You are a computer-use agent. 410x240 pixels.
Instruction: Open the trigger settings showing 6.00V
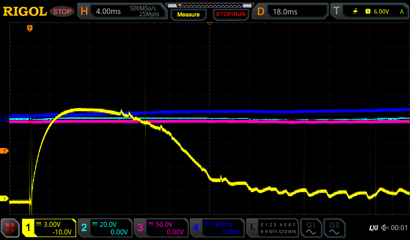[x=369, y=12]
